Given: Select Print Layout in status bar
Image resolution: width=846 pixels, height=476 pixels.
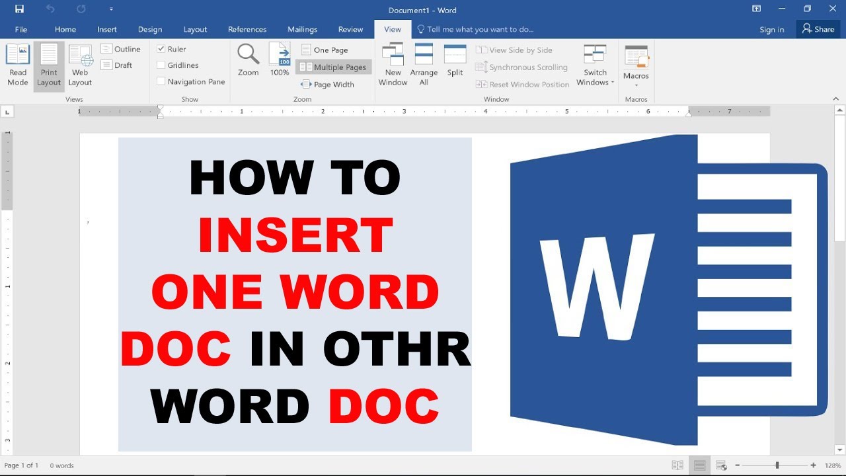Looking at the screenshot, I should tap(699, 465).
